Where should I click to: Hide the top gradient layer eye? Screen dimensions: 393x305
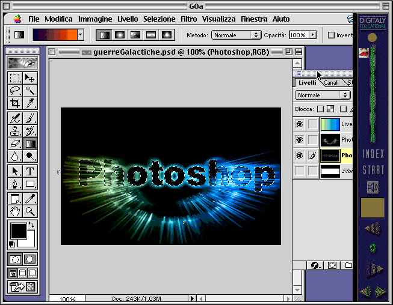pos(299,124)
